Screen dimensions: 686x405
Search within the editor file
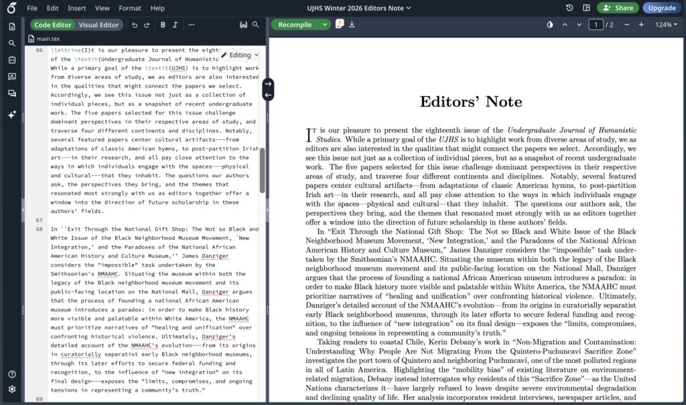255,25
